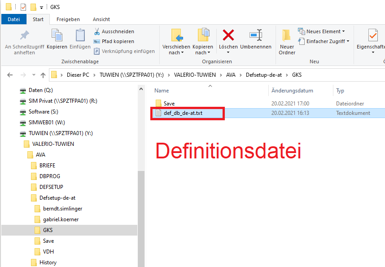Click VALERIO-TUWIEN in the address path
Image resolution: width=385 pixels, height=267 pixels.
click(x=195, y=75)
